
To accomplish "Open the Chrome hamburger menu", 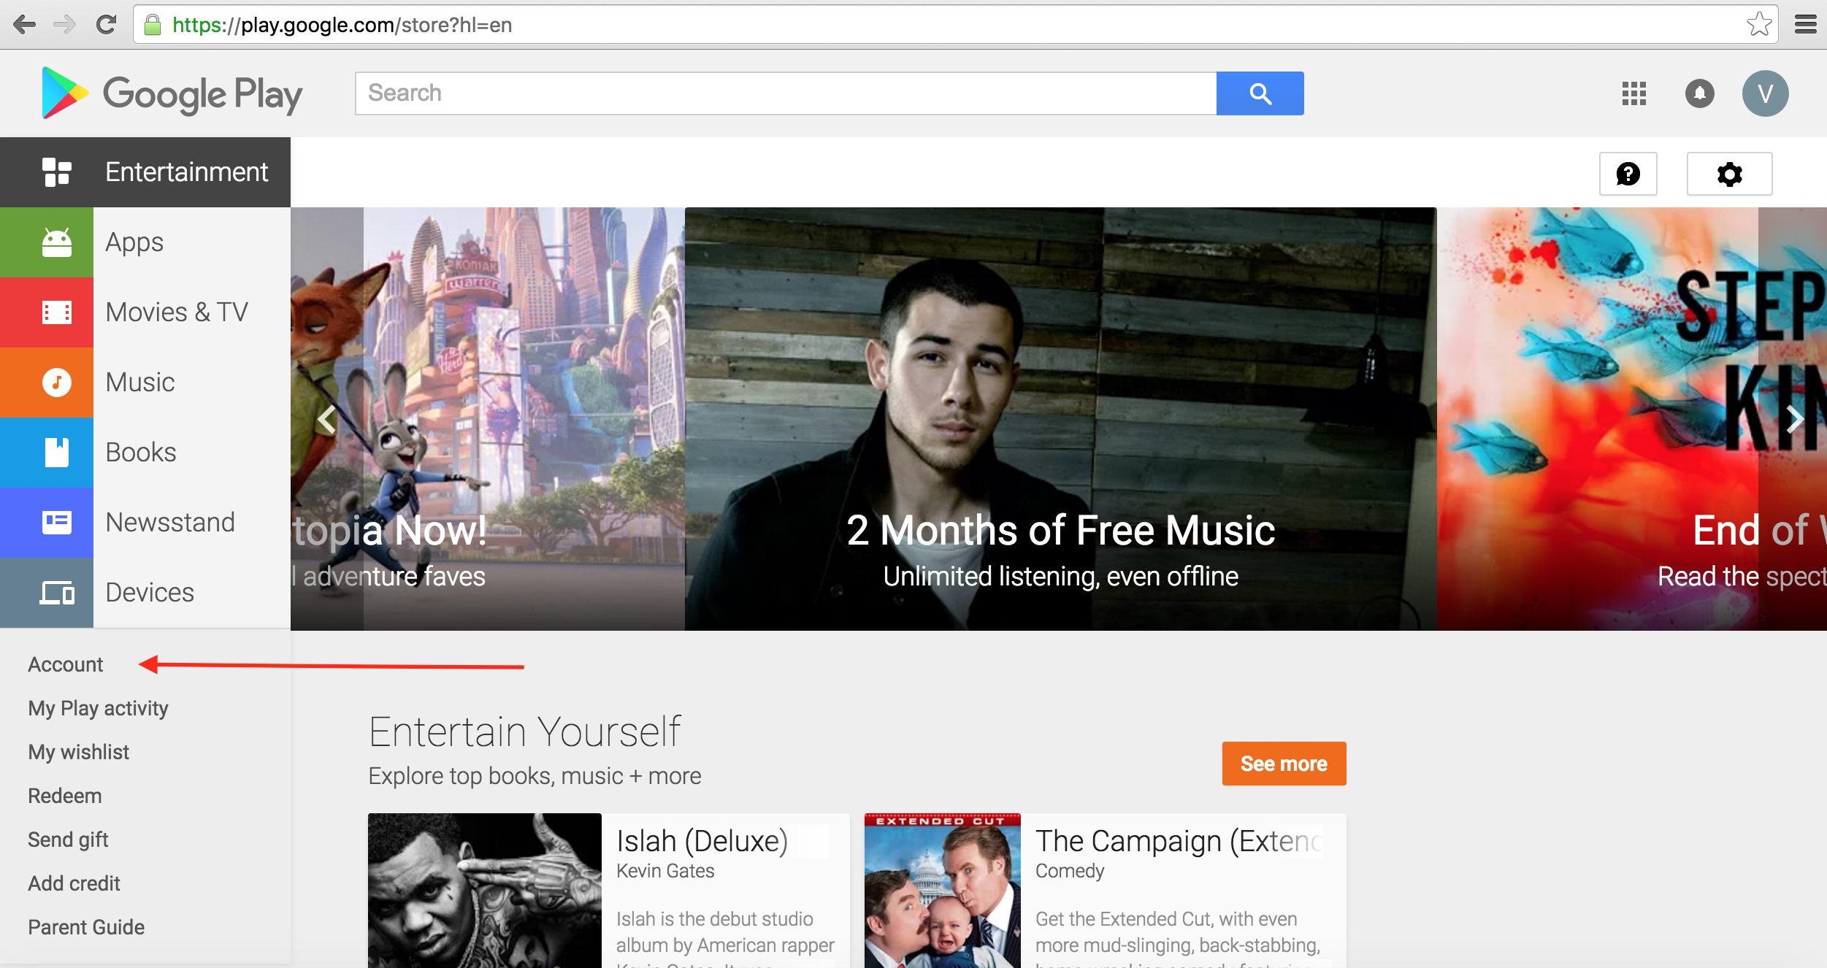I will pos(1805,25).
